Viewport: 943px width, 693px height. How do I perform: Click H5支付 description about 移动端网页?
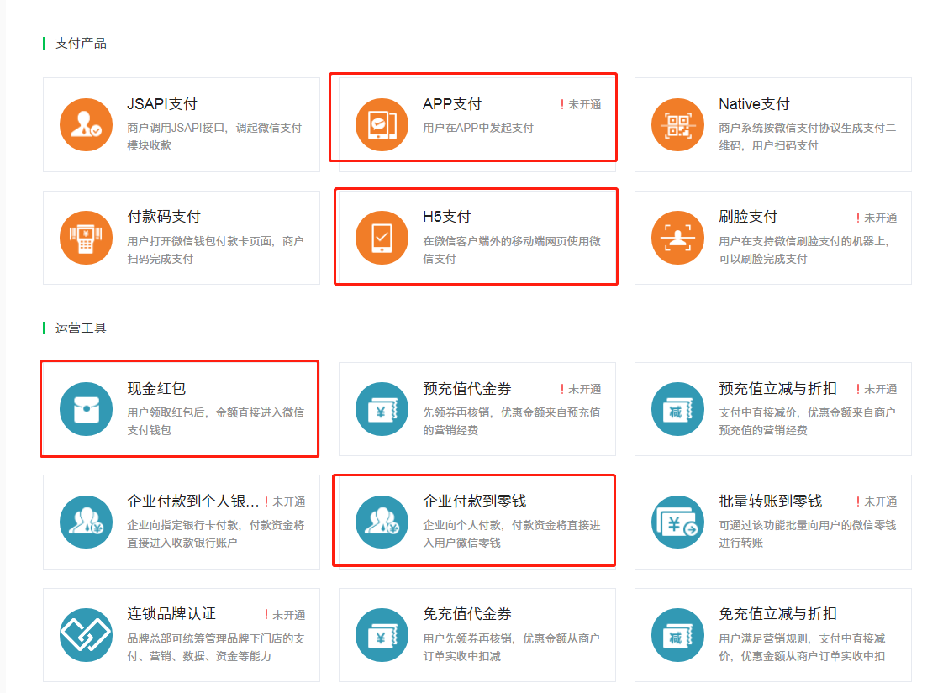512,250
